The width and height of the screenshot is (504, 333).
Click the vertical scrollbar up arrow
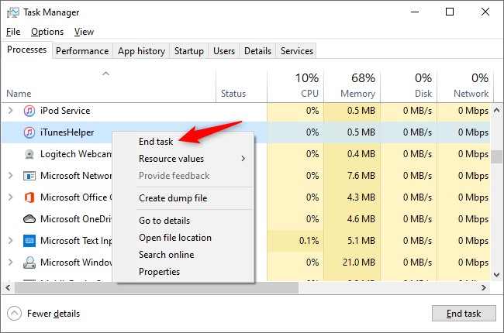(497, 110)
